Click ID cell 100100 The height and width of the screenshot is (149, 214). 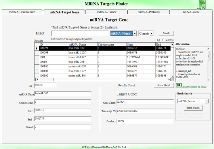tap(53, 67)
